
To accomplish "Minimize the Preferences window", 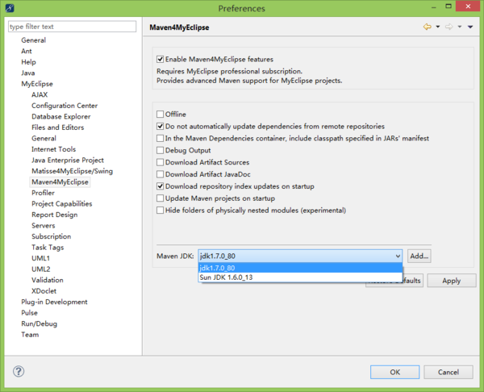I will (434, 6).
